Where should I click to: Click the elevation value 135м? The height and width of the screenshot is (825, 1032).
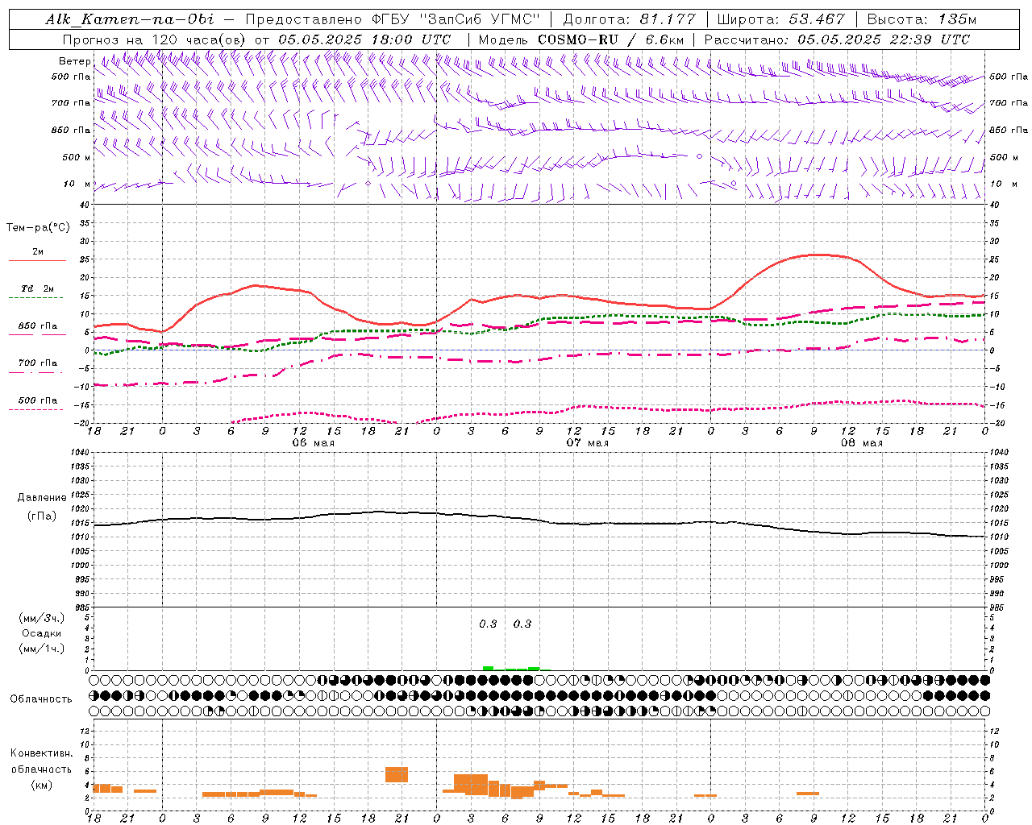957,19
